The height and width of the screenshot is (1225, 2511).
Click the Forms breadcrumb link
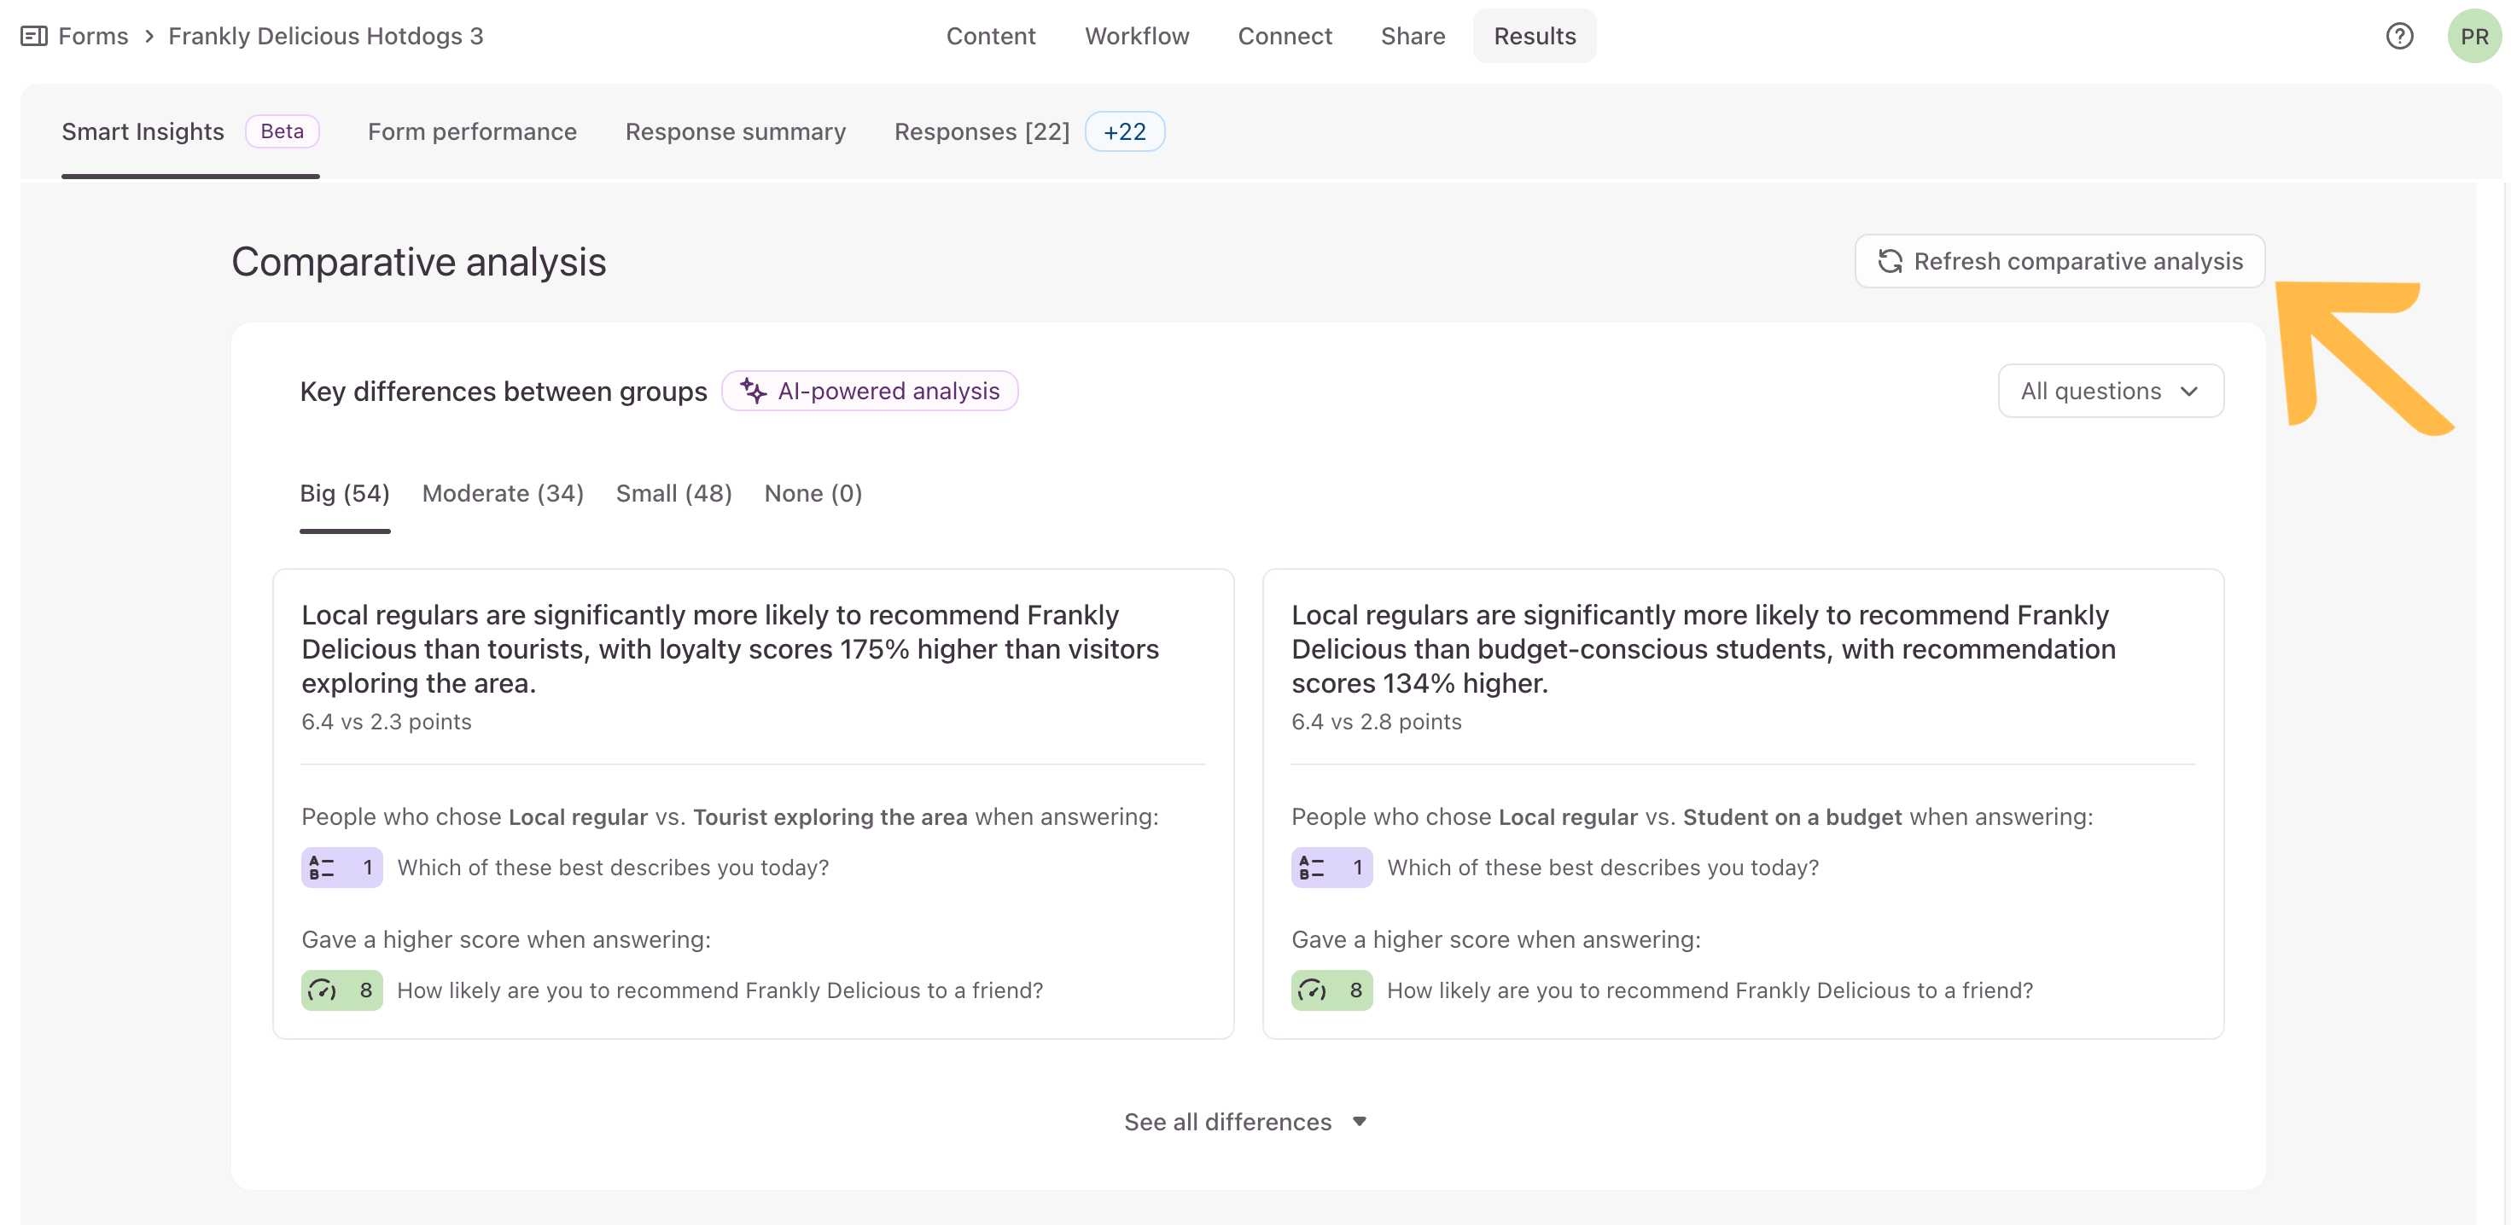(x=94, y=36)
